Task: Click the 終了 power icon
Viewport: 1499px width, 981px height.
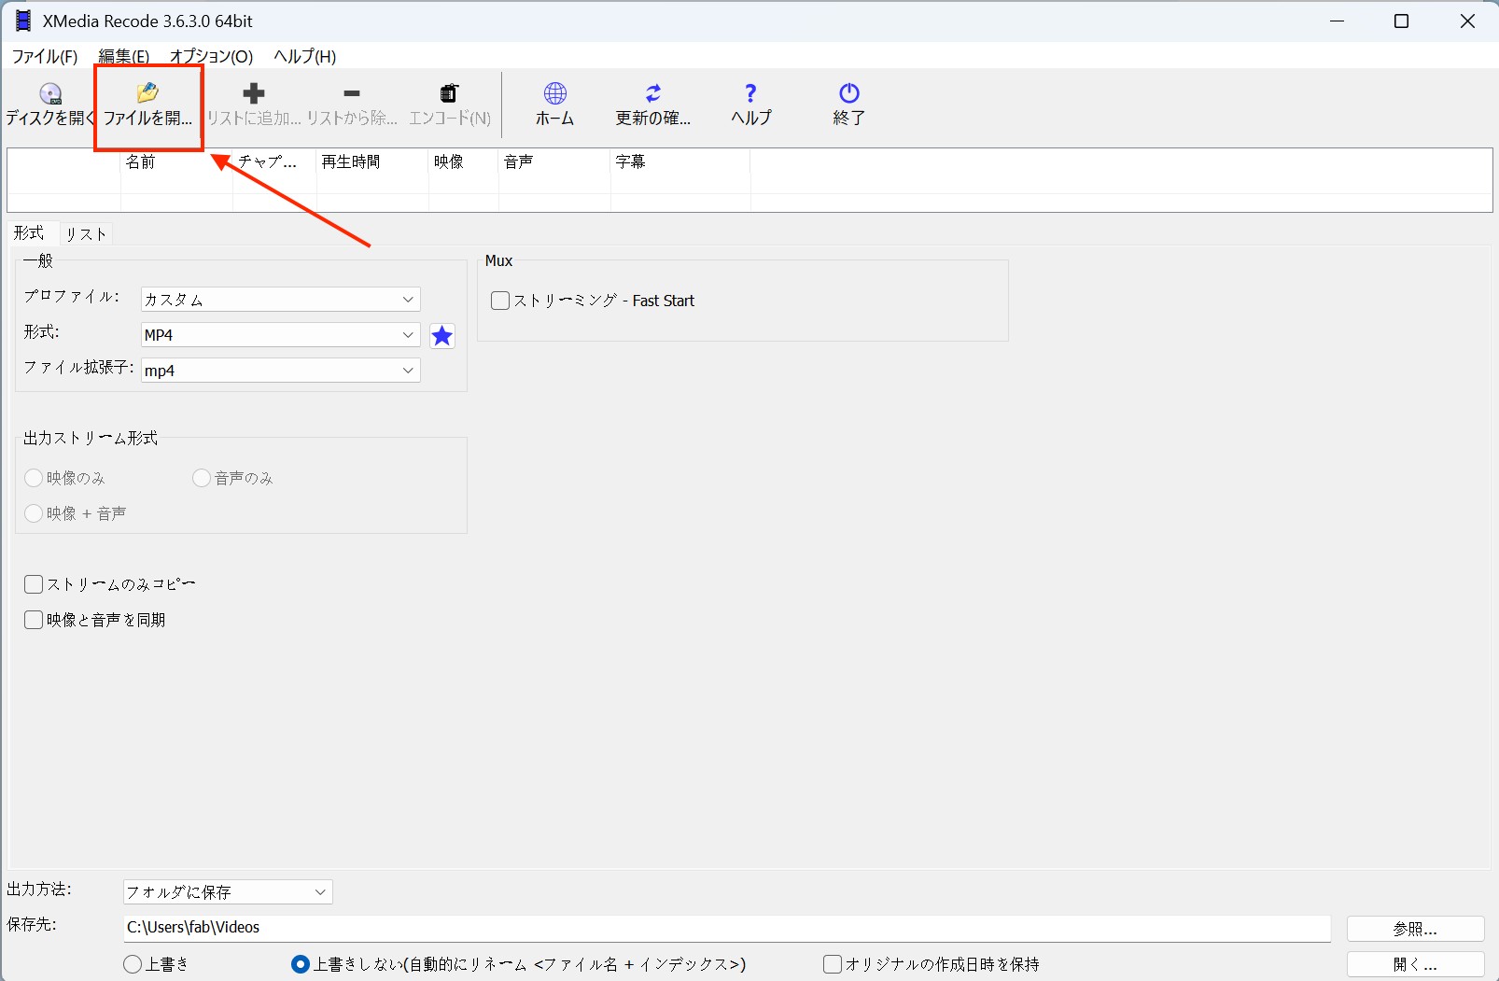Action: pyautogui.click(x=848, y=92)
